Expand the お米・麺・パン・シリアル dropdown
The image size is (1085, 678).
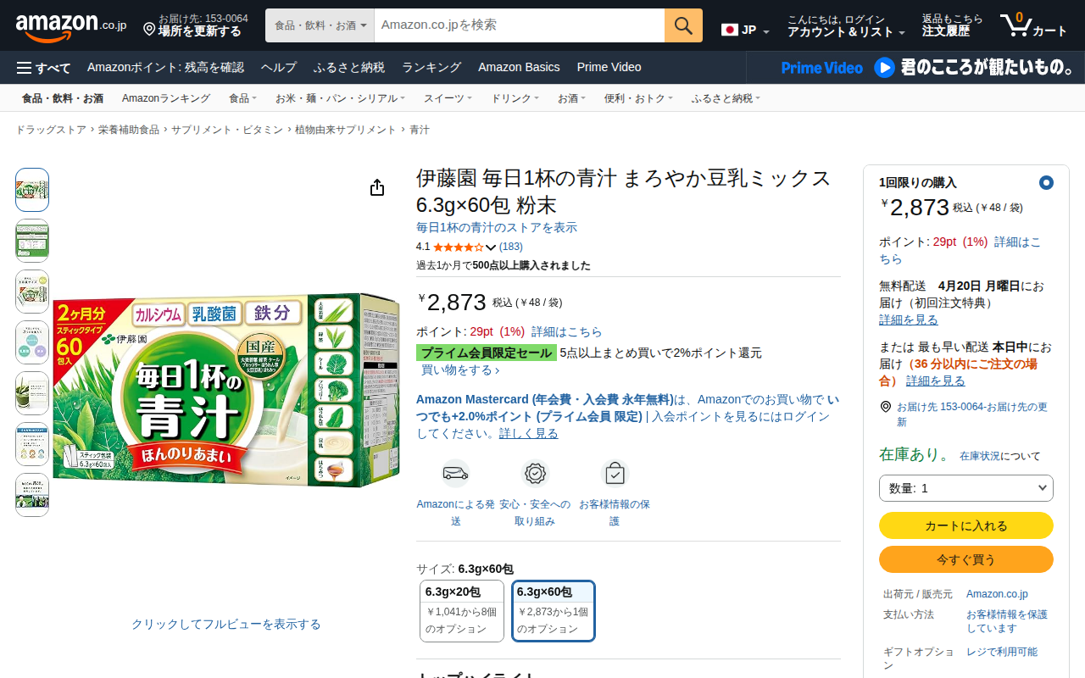click(x=340, y=98)
